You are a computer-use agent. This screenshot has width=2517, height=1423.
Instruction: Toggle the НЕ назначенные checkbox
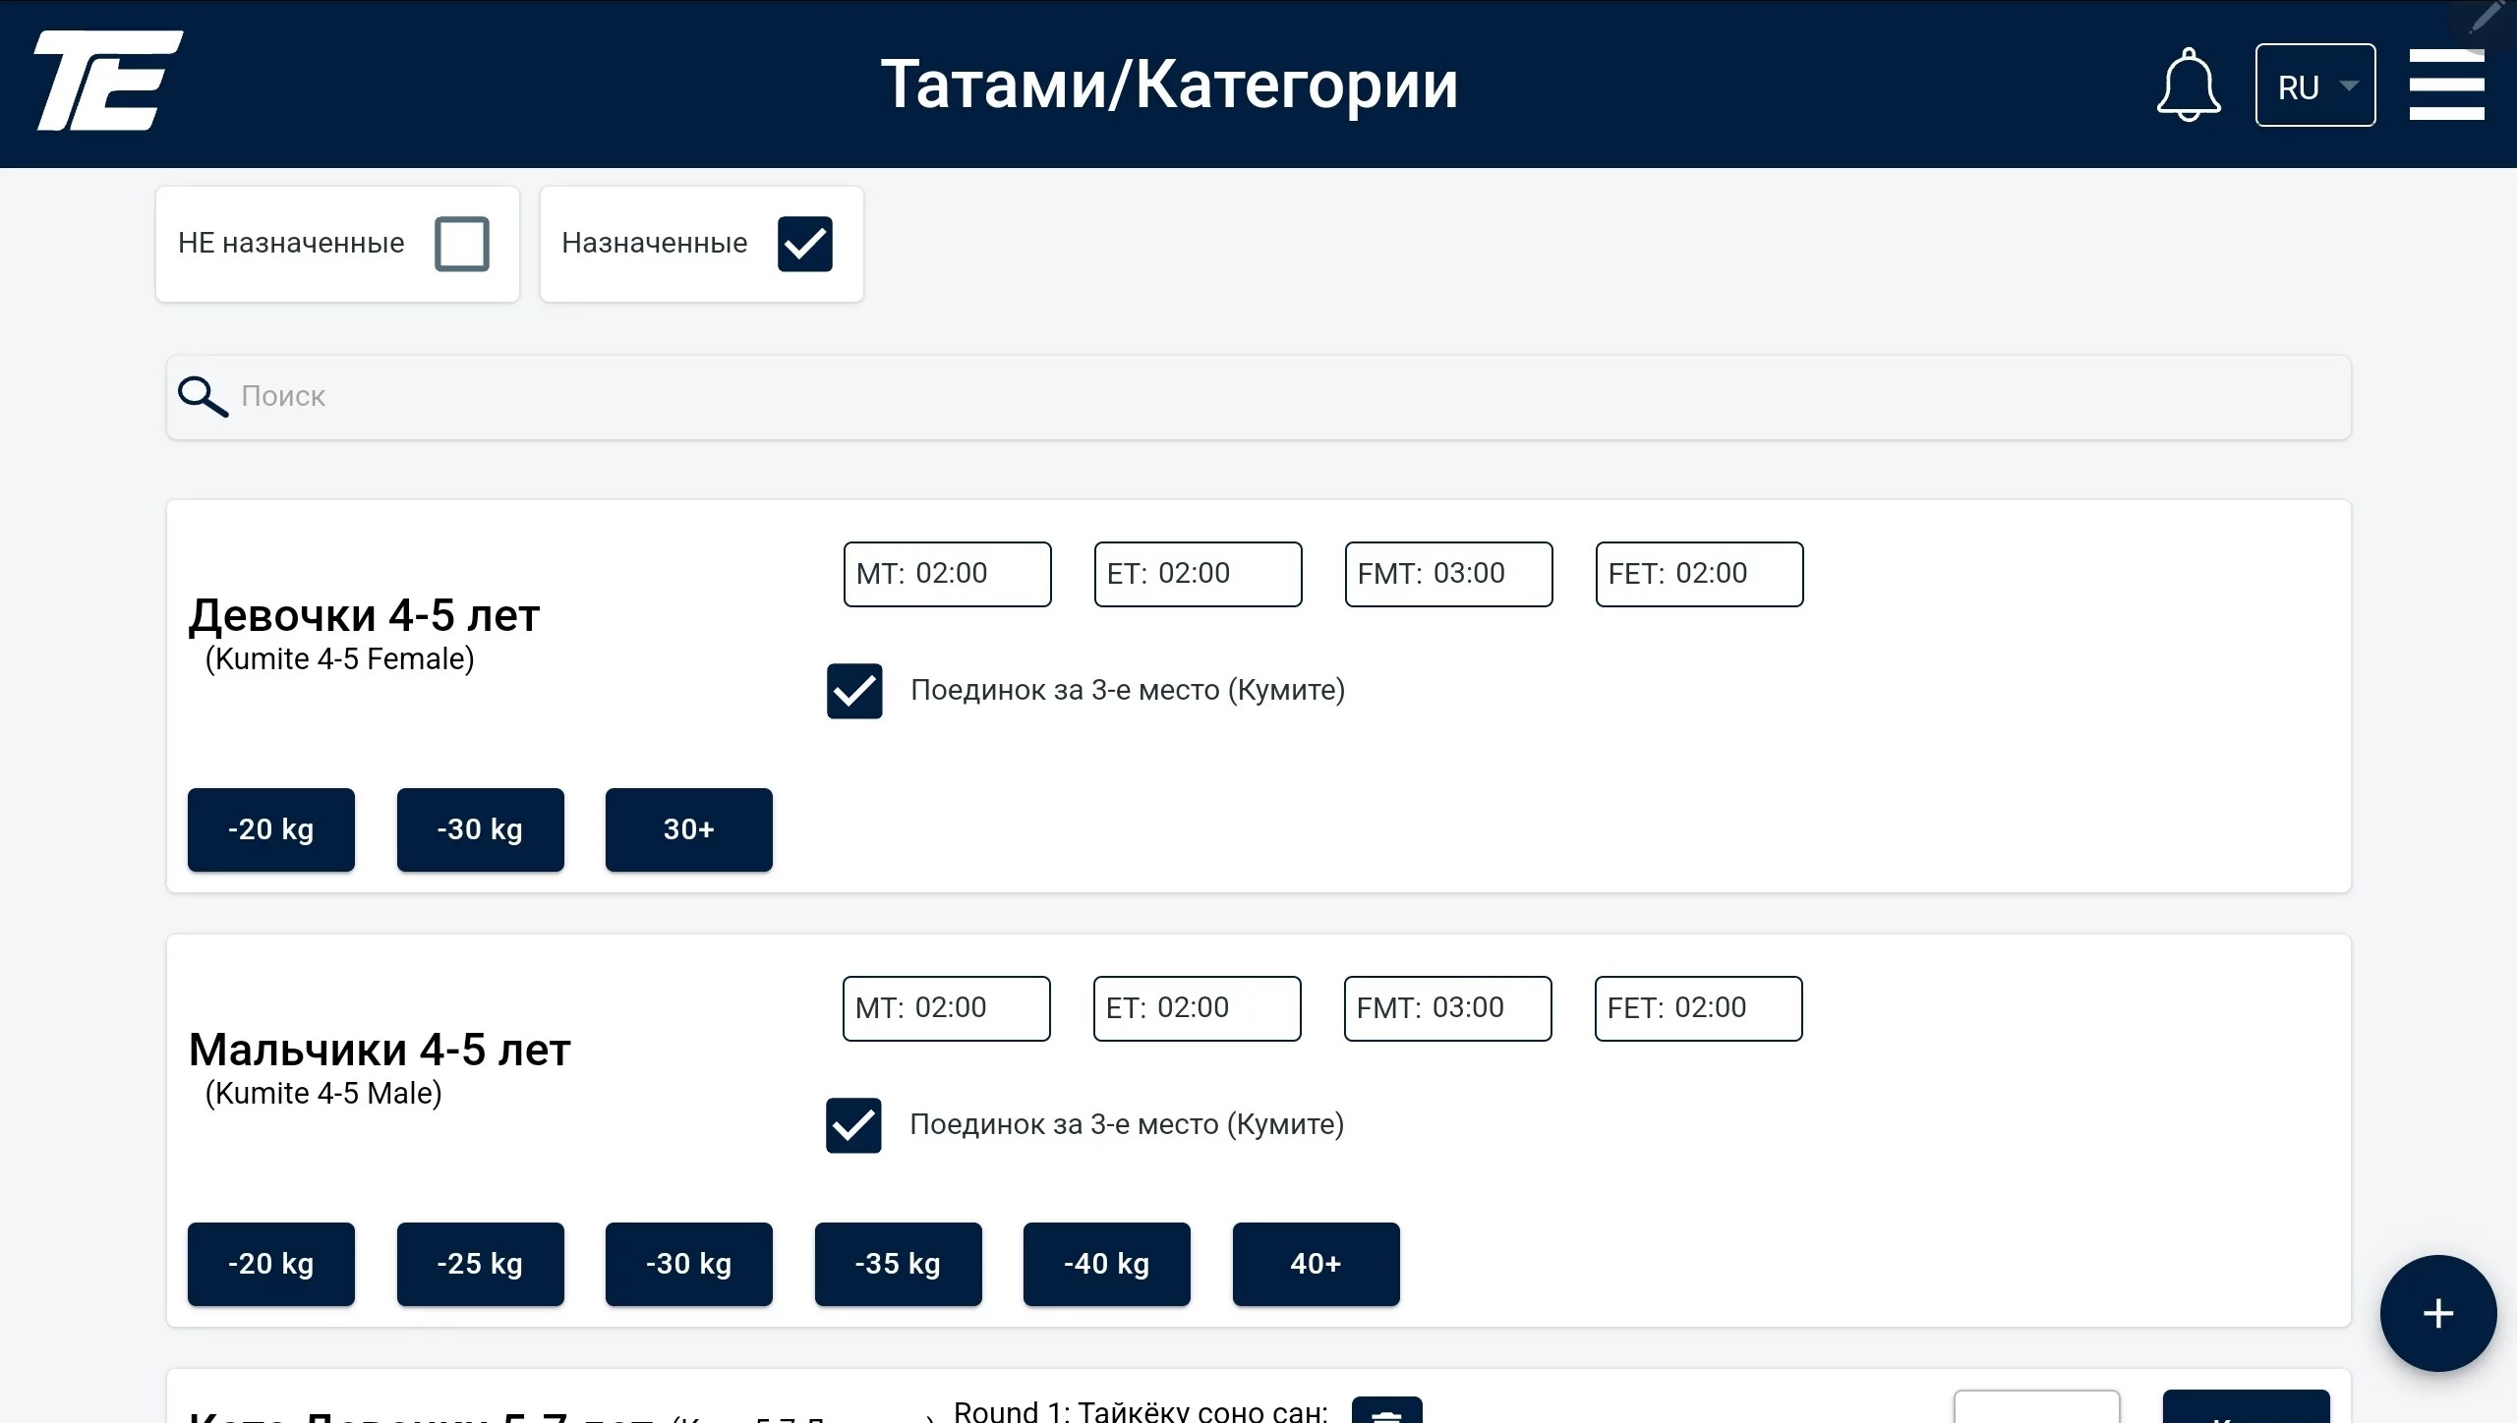(x=462, y=244)
